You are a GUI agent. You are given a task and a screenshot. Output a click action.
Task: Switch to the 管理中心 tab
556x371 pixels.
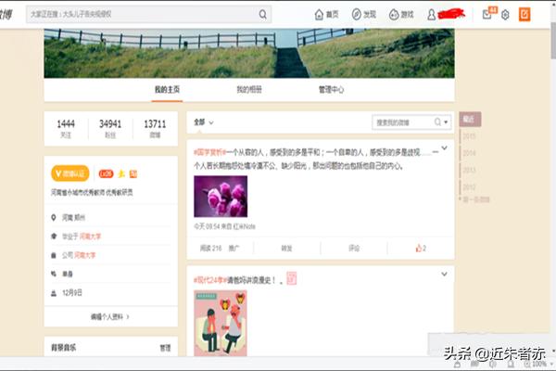click(x=331, y=90)
